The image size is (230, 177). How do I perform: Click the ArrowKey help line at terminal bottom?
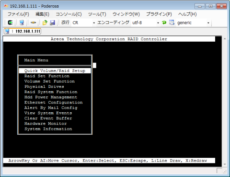tap(108, 161)
